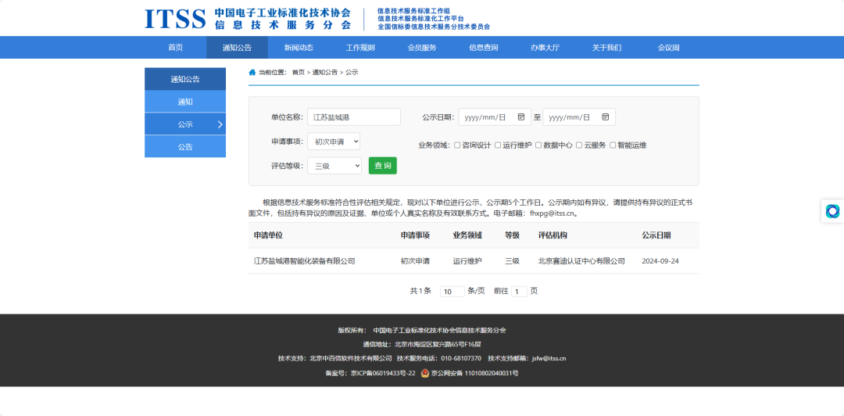Toggle the 云服务 checkbox
This screenshot has height=416, width=844.
(x=579, y=145)
